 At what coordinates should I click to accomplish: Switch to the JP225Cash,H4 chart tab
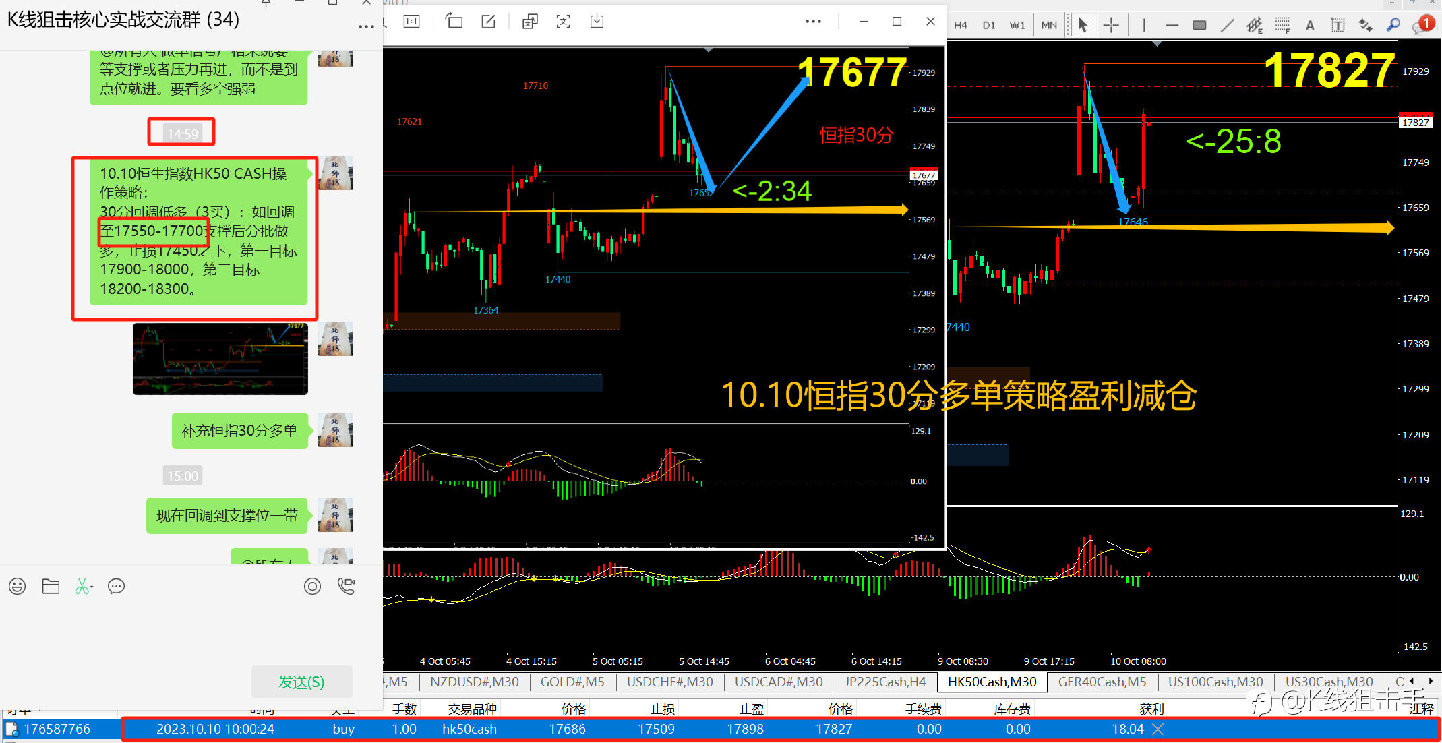pos(884,682)
